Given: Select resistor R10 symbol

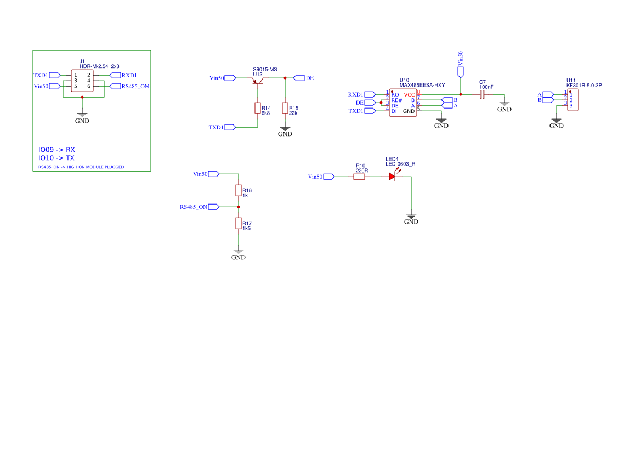Looking at the screenshot, I should 359,177.
